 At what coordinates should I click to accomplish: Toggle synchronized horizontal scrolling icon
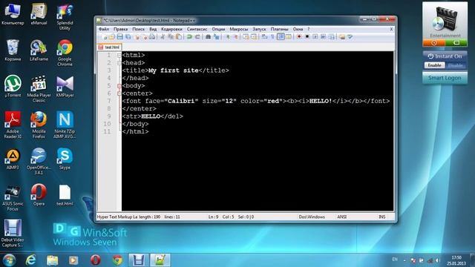click(254, 37)
